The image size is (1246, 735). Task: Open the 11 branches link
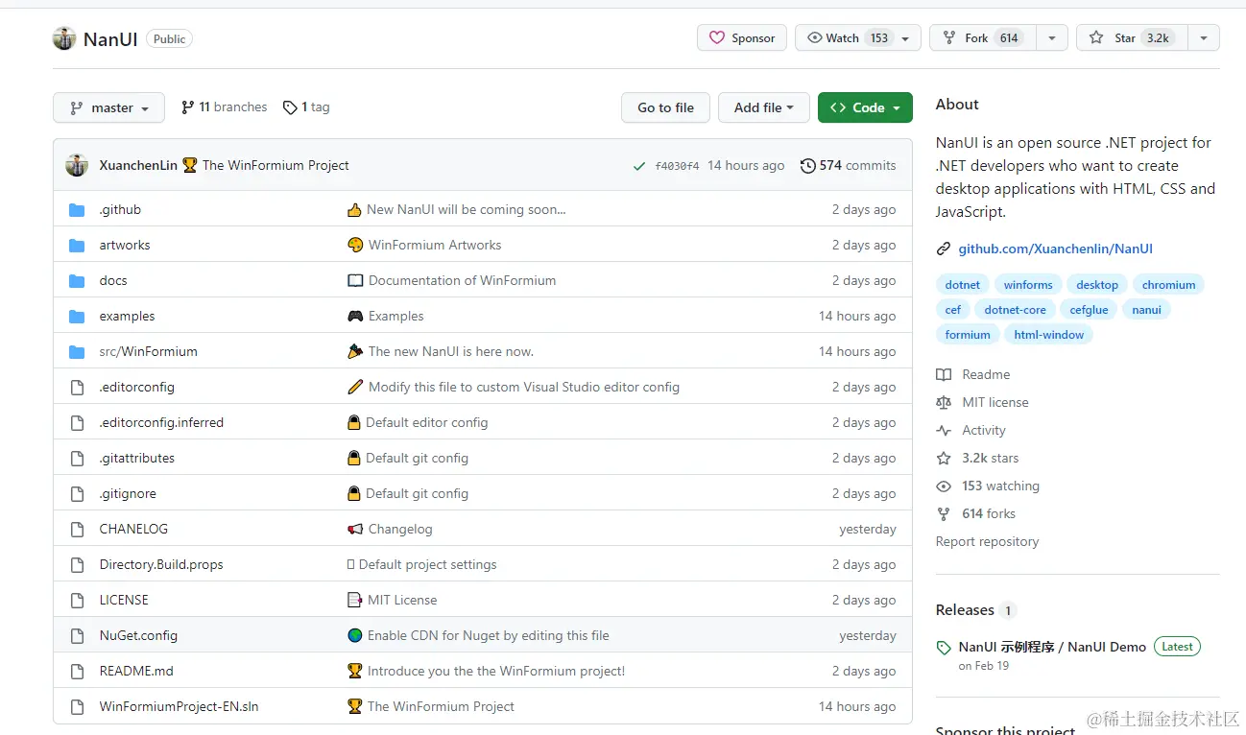pos(225,107)
